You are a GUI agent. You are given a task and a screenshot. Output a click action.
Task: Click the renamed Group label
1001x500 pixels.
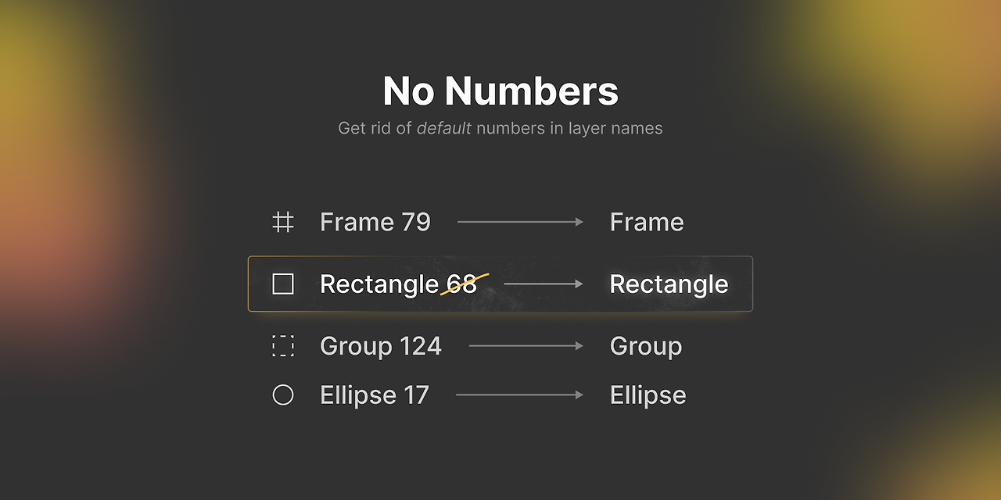[646, 346]
